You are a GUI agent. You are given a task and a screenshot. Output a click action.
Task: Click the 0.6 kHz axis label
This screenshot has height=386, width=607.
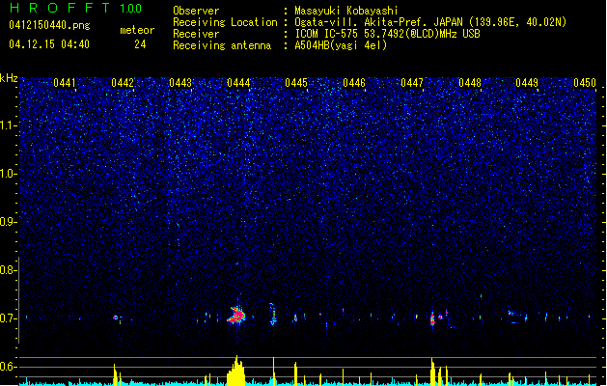8,367
